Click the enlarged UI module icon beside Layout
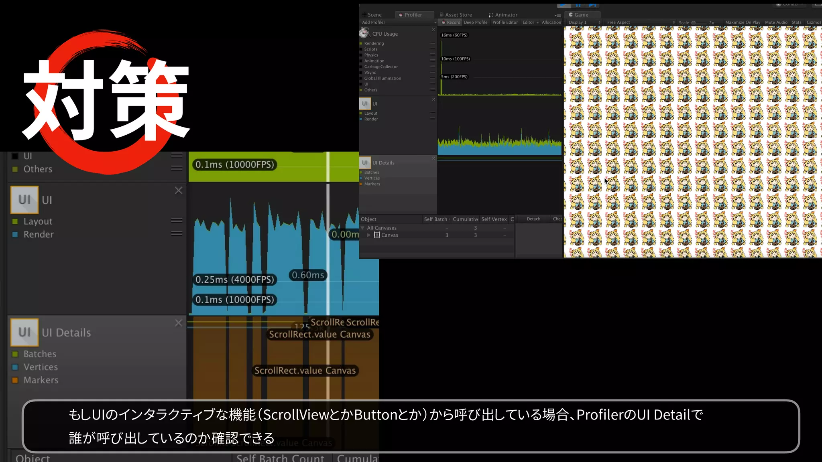The height and width of the screenshot is (462, 822). pyautogui.click(x=24, y=199)
